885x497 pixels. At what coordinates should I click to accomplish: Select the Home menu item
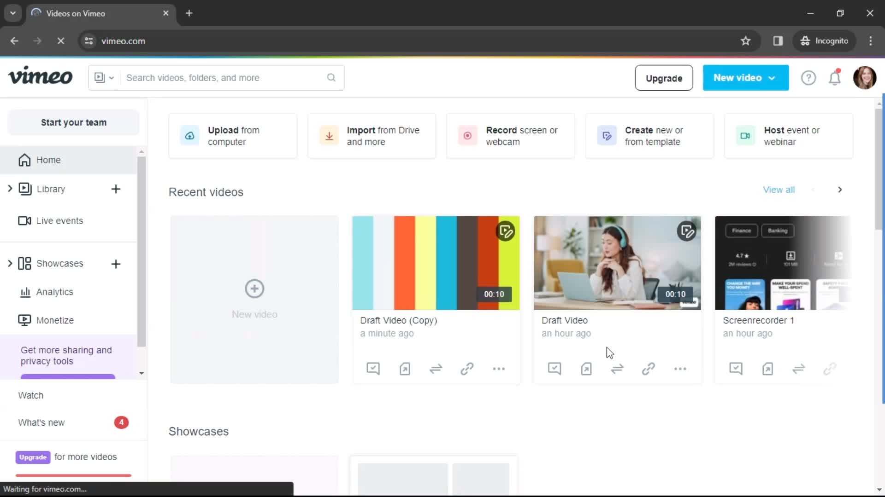(48, 160)
